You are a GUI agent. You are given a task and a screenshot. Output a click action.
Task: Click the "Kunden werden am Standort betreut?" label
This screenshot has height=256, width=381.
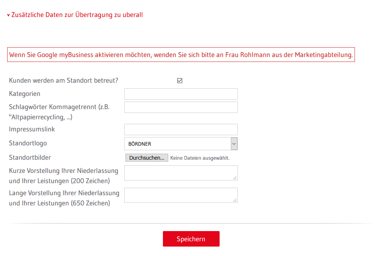[63, 80]
